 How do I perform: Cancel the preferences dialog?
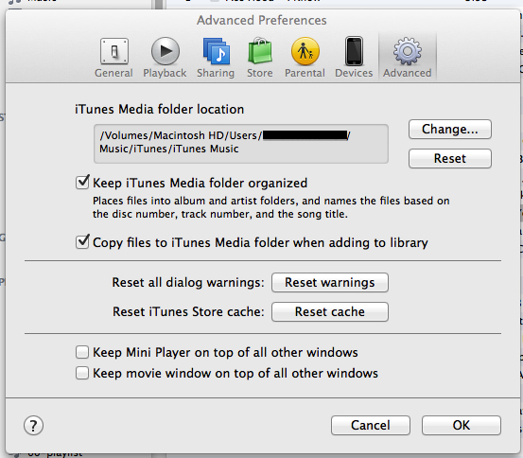click(x=371, y=425)
